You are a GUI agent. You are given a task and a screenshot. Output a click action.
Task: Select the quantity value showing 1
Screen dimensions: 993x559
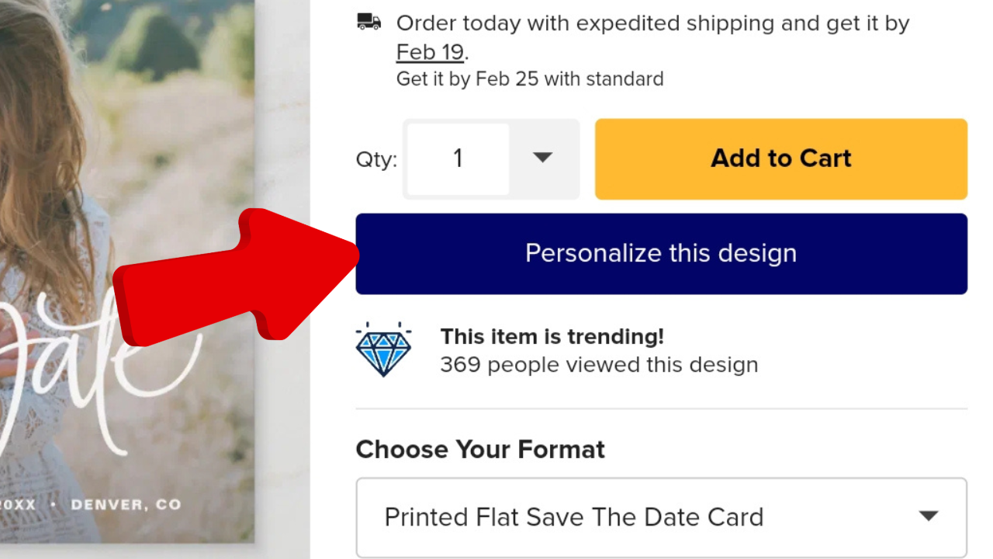[x=458, y=158]
